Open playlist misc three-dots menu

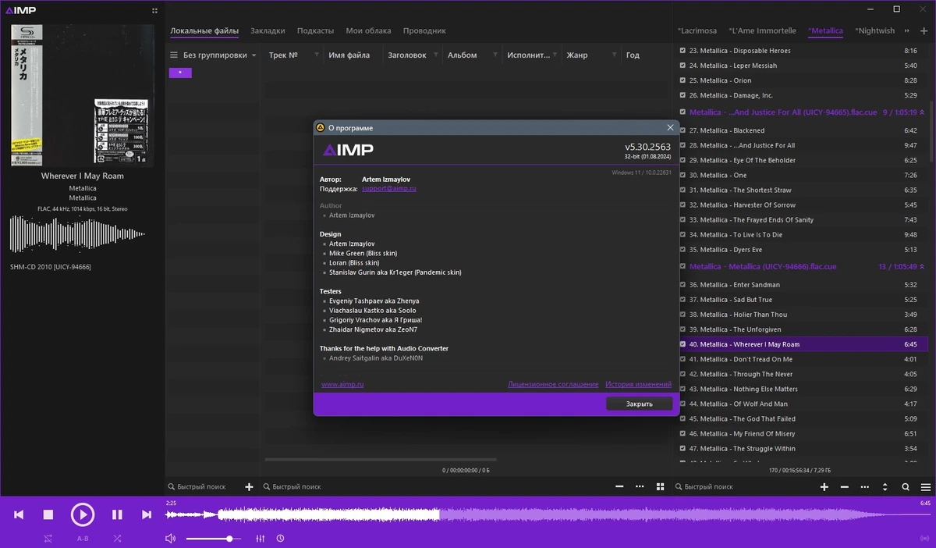coord(865,486)
